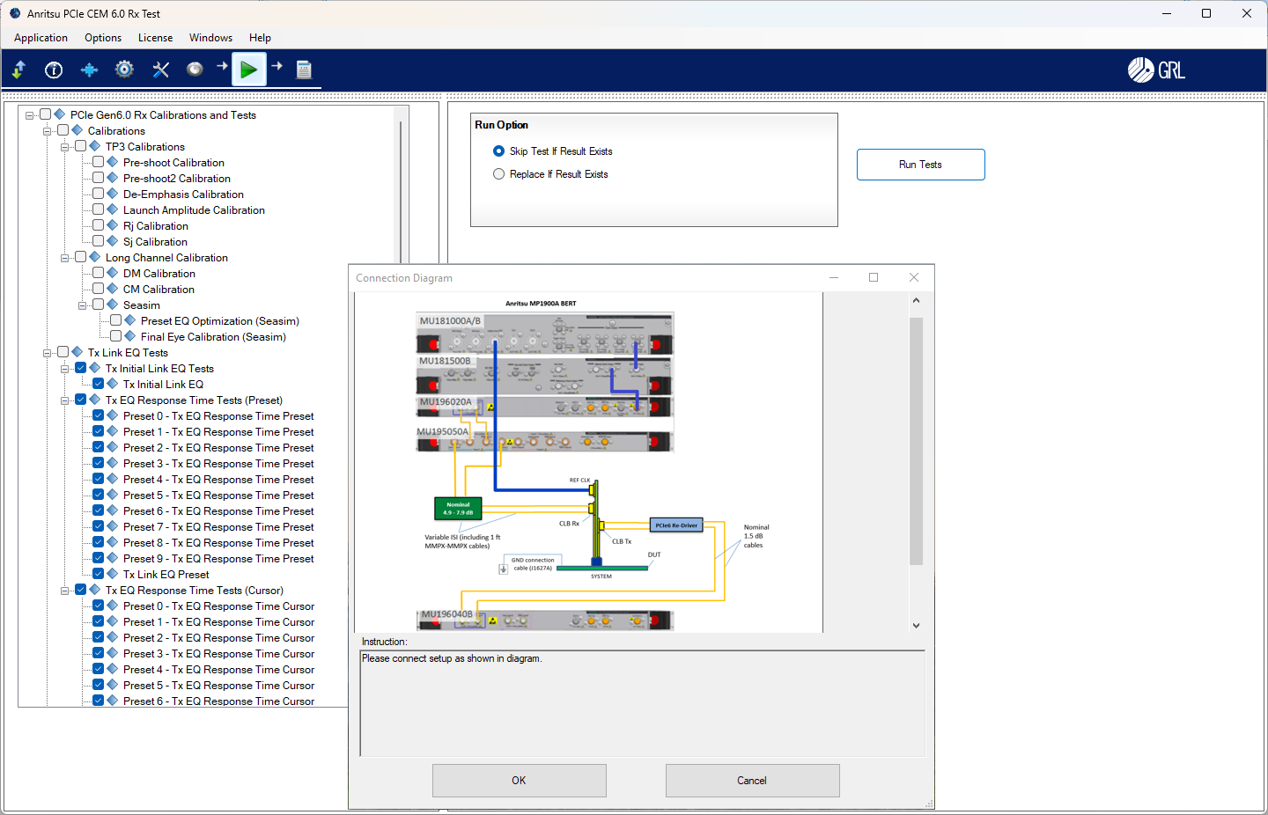Click the round power calibration icon
Viewport: 1268px width, 815px height.
195,69
